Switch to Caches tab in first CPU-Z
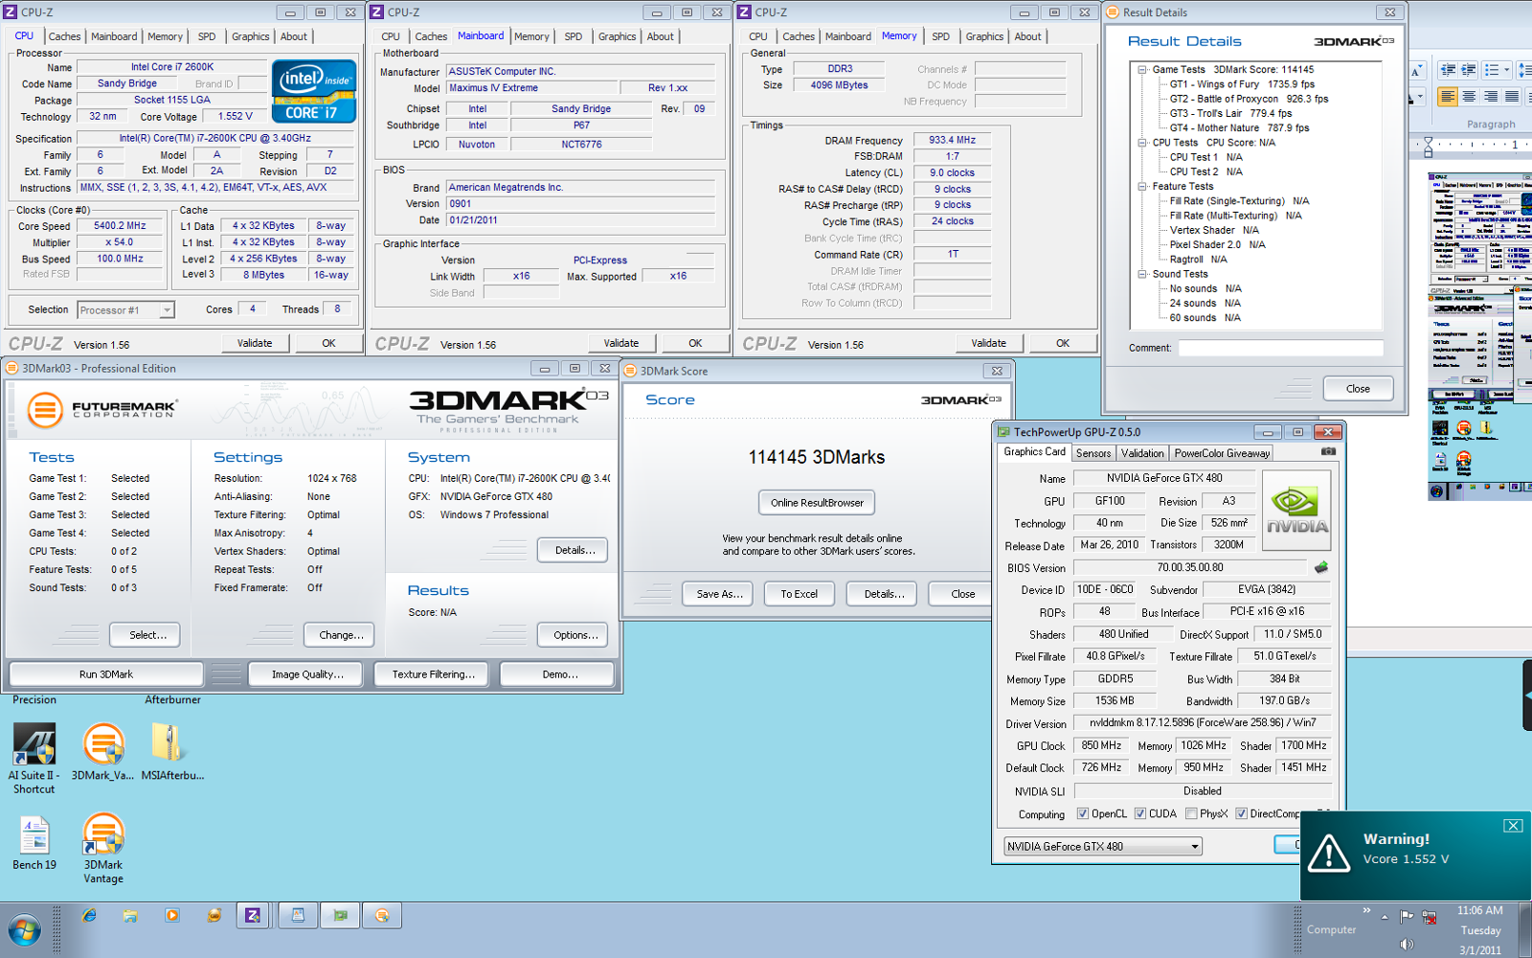 coord(64,36)
